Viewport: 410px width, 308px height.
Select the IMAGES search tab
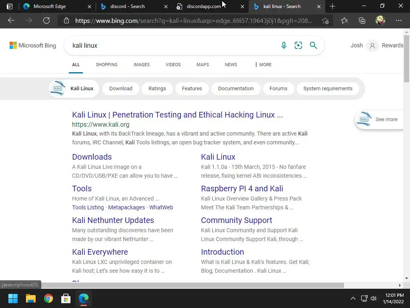(x=141, y=65)
